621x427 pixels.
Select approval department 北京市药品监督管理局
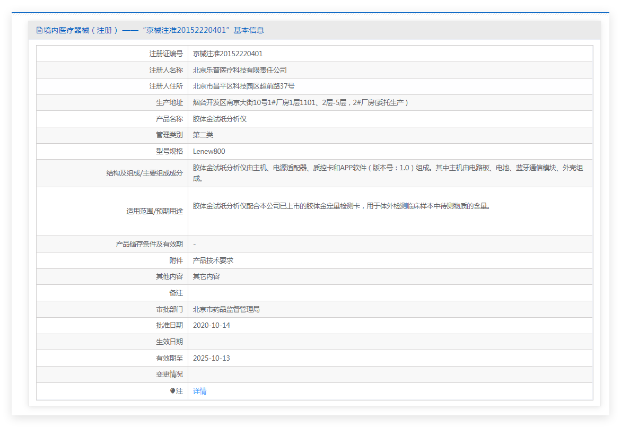(226, 309)
